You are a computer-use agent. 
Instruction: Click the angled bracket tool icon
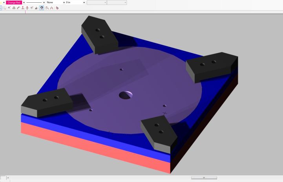47,8
